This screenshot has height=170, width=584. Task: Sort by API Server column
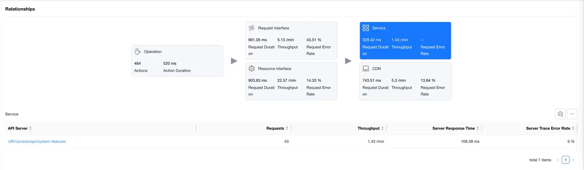[x=30, y=128]
